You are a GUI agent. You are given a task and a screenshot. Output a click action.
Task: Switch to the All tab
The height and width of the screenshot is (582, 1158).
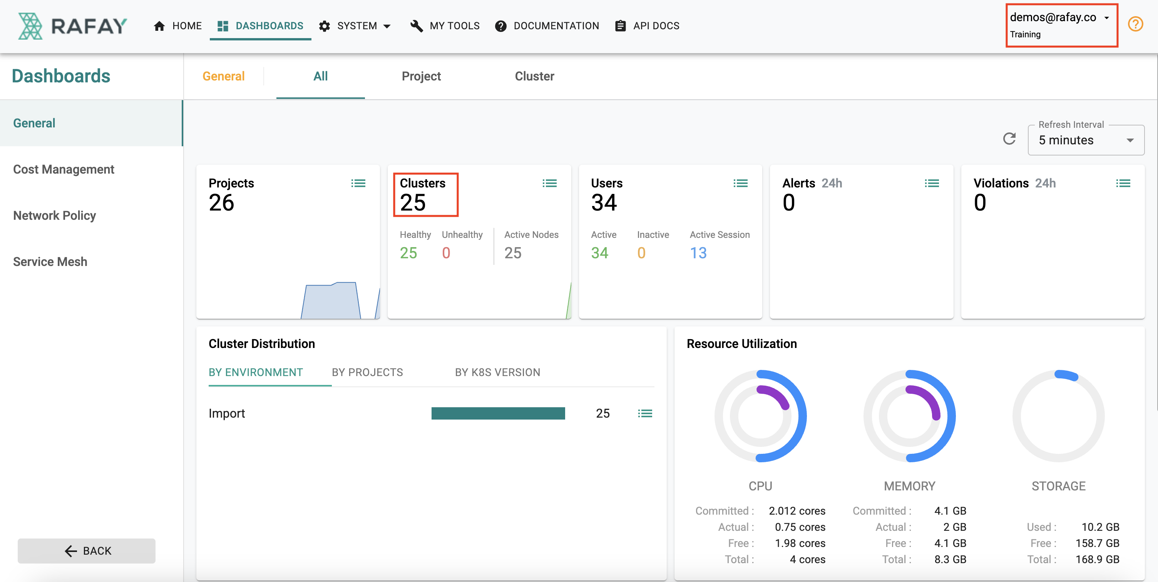pyautogui.click(x=321, y=76)
